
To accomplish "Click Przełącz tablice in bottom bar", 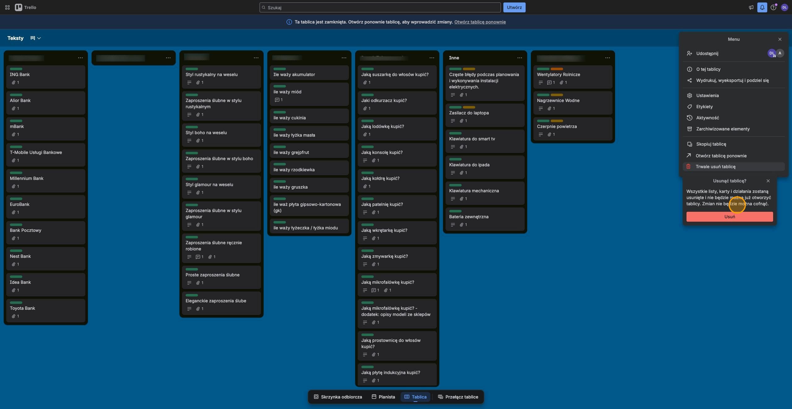I will tap(458, 397).
